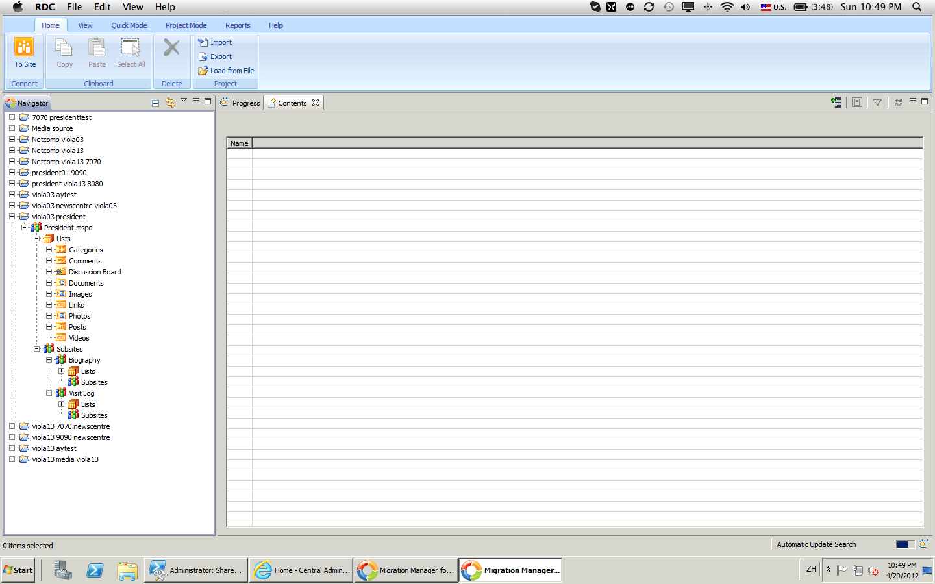Open the File menu in menu bar
Viewport: 935px width, 584px height.
[x=75, y=6]
